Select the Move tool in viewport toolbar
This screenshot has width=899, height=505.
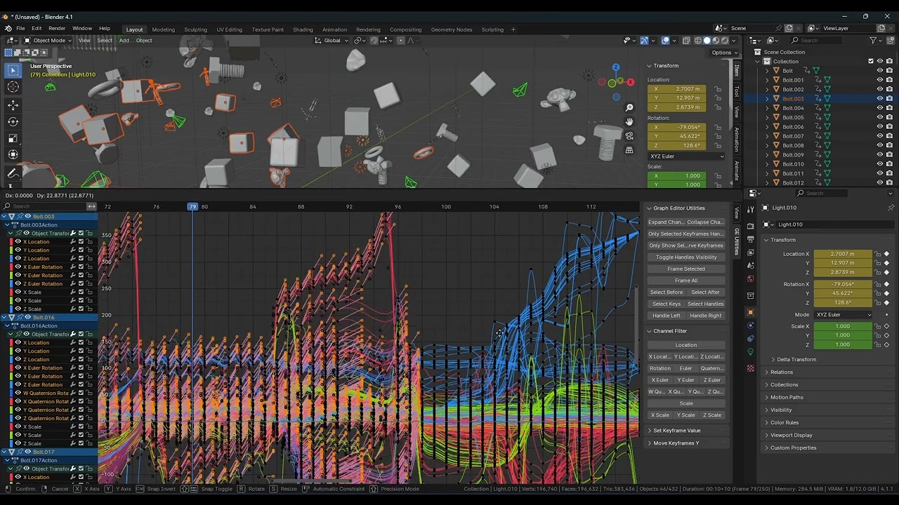(13, 105)
